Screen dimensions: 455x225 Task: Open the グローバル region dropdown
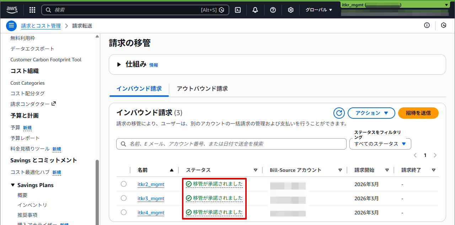tap(319, 10)
